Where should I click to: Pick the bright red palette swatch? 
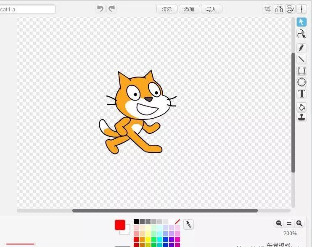pyautogui.click(x=136, y=239)
